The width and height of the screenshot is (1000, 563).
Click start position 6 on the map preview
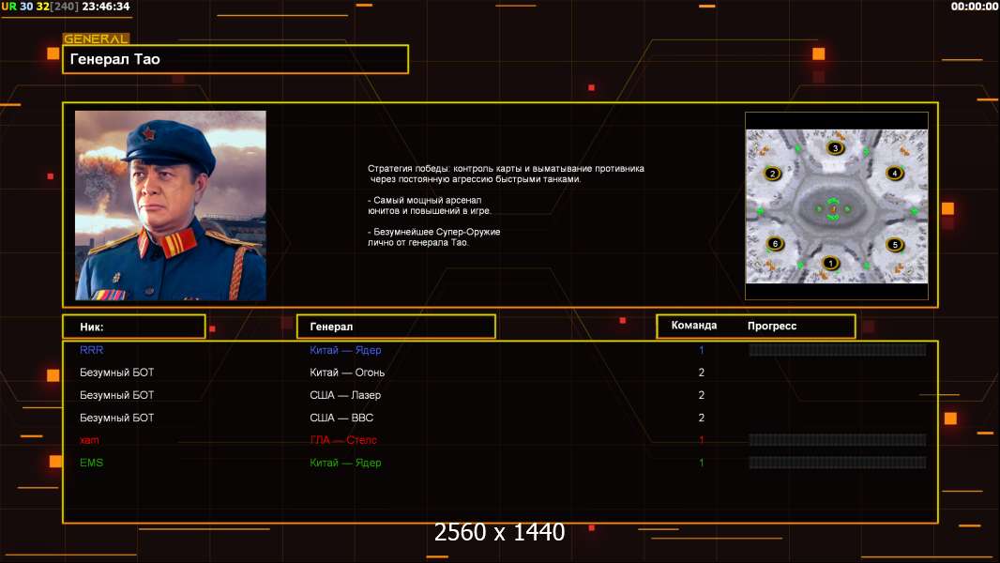coord(775,244)
